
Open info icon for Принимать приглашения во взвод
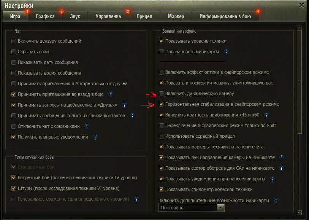click(111, 94)
